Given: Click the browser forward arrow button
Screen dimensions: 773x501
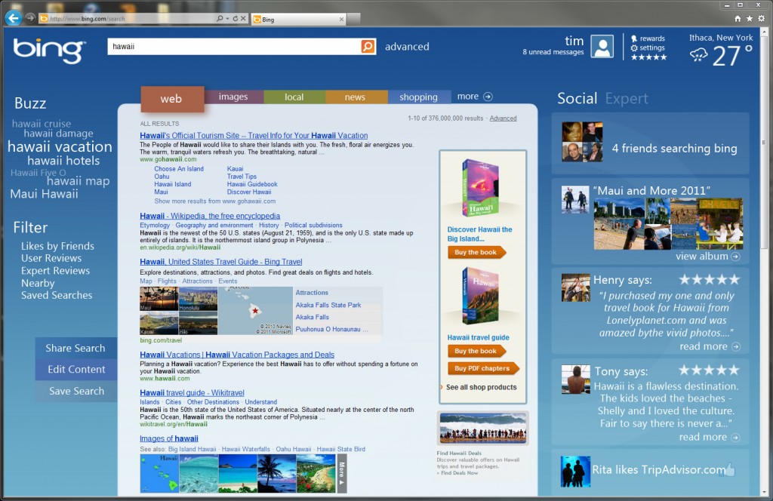Looking at the screenshot, I should (x=30, y=18).
